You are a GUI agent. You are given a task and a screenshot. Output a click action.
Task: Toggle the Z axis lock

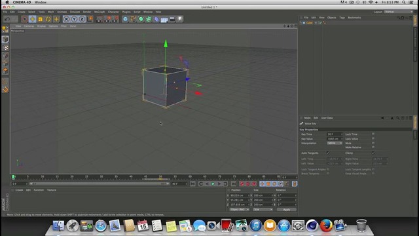click(82, 19)
